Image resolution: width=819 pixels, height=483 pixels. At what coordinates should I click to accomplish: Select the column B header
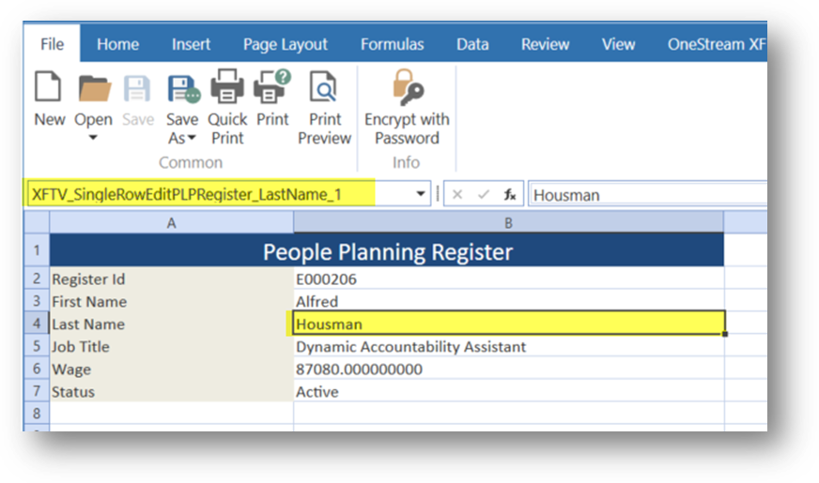click(x=508, y=222)
